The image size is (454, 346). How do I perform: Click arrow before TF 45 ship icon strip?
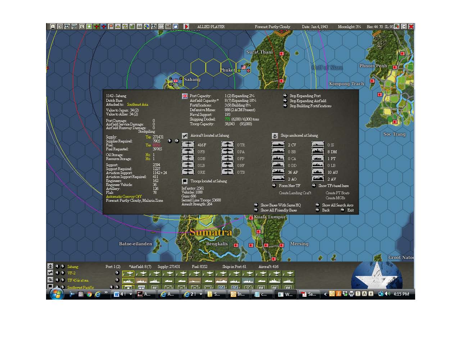117,280
